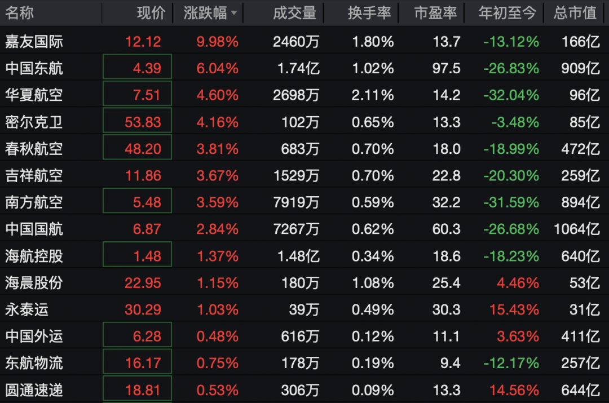This screenshot has width=609, height=403.
Task: Click the market cap 644亿
Action: click(x=581, y=390)
